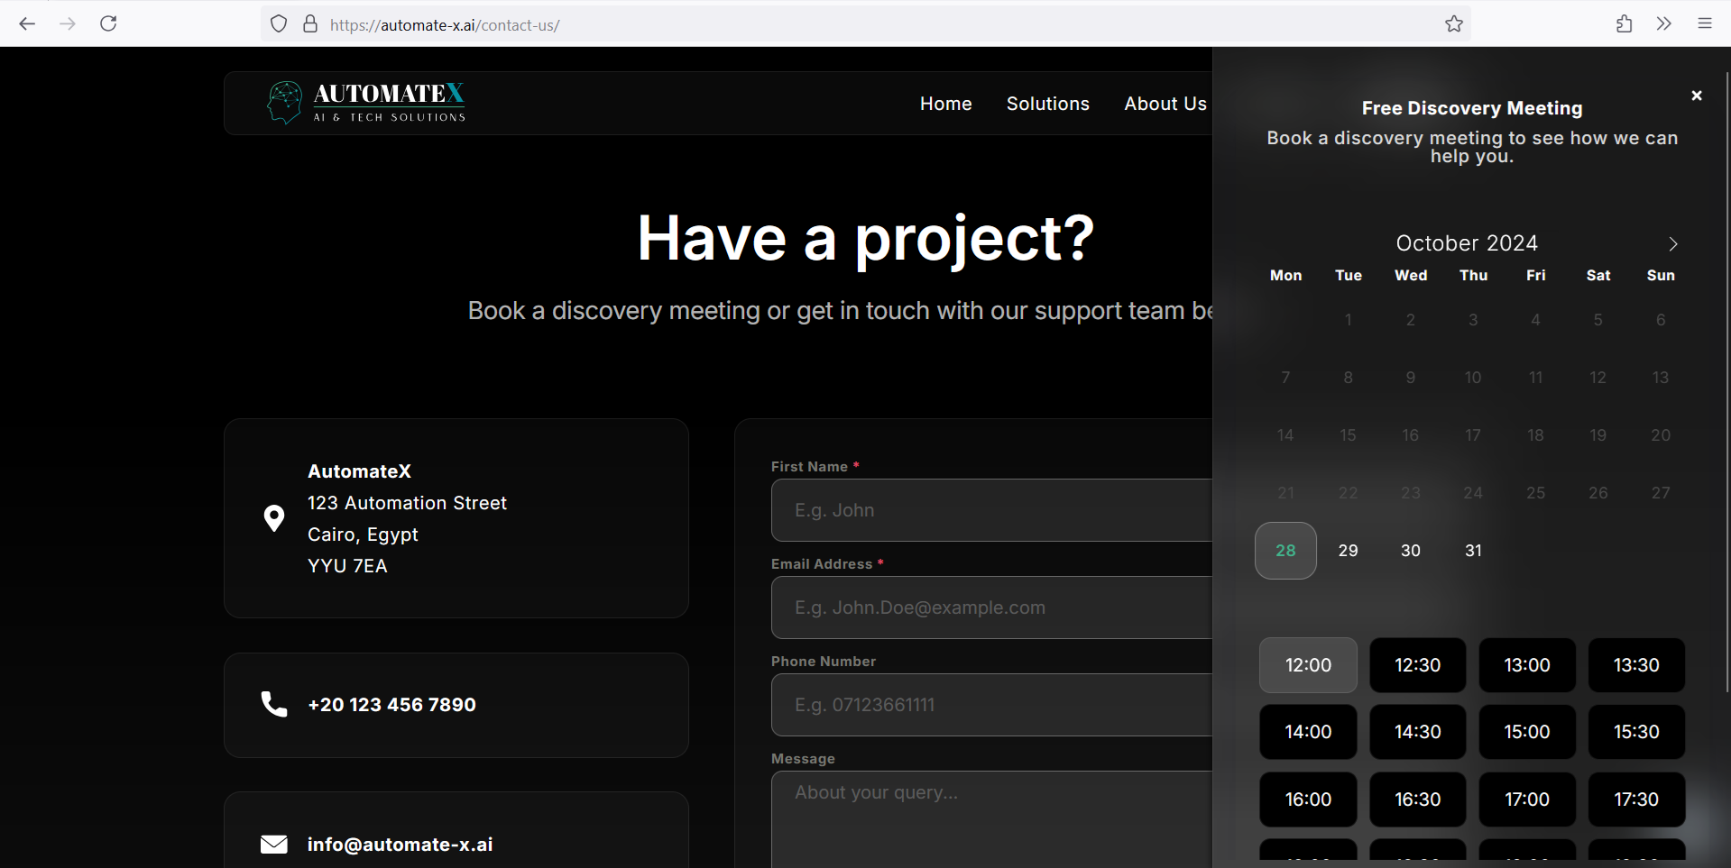Screen dimensions: 1731x868
Task: Open the browser extensions icon
Action: pyautogui.click(x=1624, y=24)
